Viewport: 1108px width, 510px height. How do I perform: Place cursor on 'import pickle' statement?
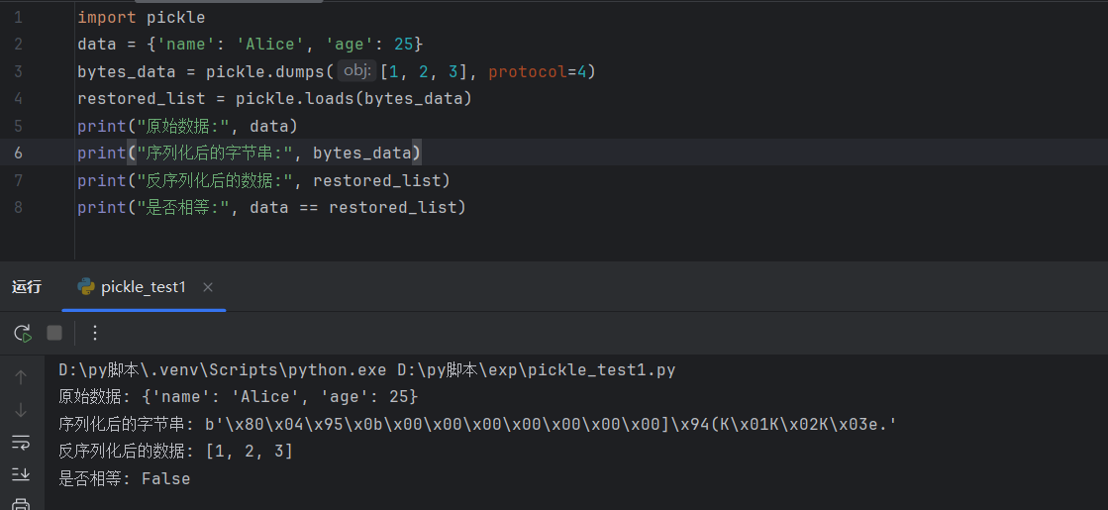point(141,17)
